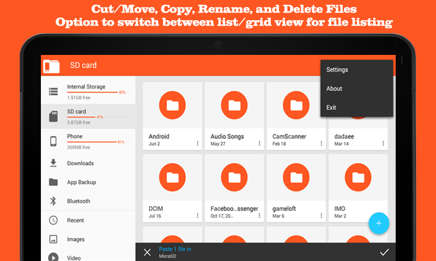The width and height of the screenshot is (436, 261).
Task: Confirm paste with the checkmark icon
Action: click(384, 252)
